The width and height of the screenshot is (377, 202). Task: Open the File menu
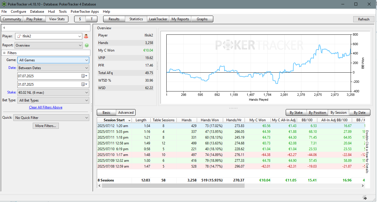pyautogui.click(x=4, y=12)
